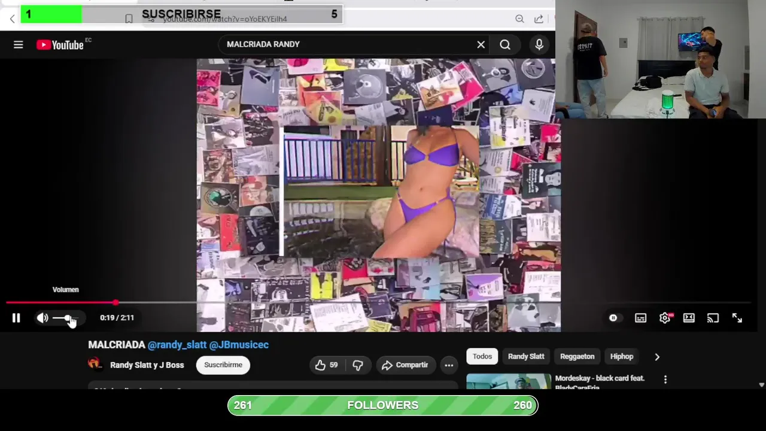Mute the video with the speaker icon
The image size is (766, 431).
tap(42, 318)
